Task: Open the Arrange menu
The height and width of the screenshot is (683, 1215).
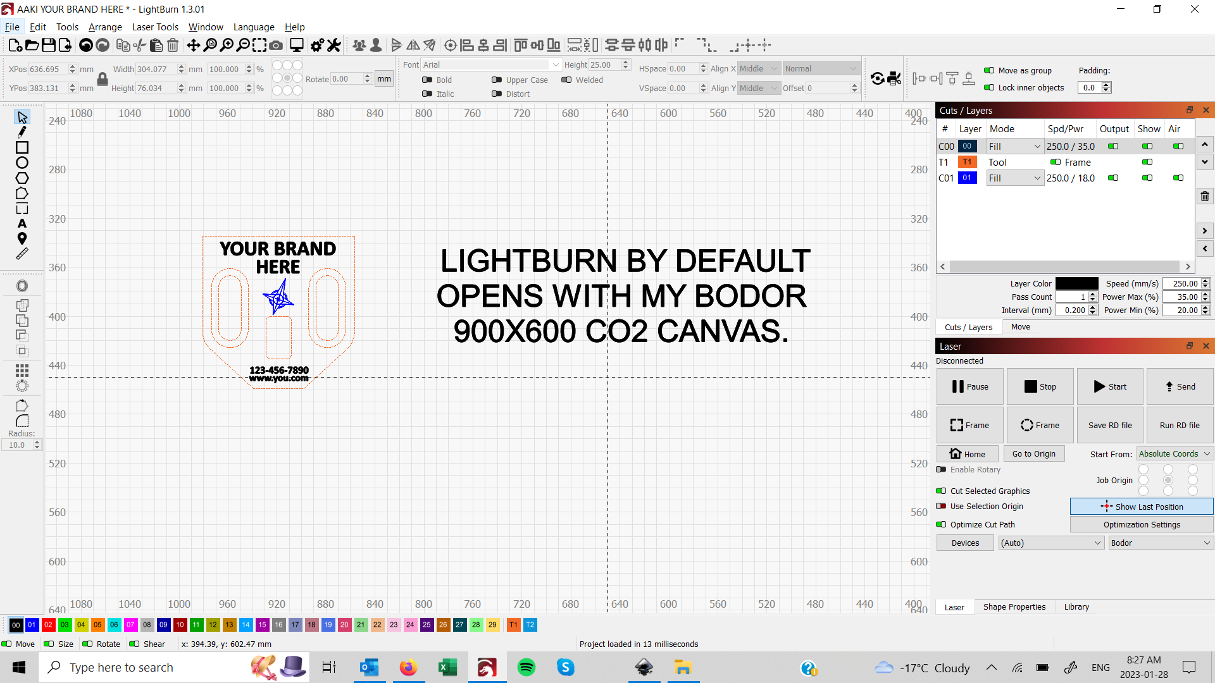Action: (x=105, y=27)
